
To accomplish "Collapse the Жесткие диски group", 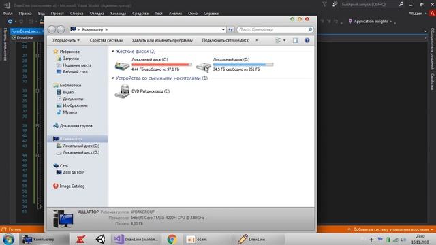I will [112, 52].
